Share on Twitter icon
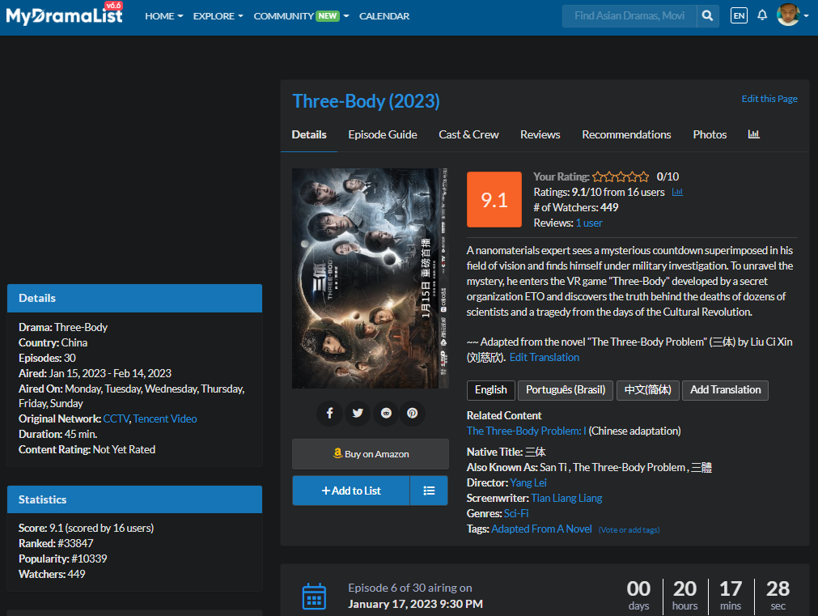The height and width of the screenshot is (616, 818). coord(358,413)
